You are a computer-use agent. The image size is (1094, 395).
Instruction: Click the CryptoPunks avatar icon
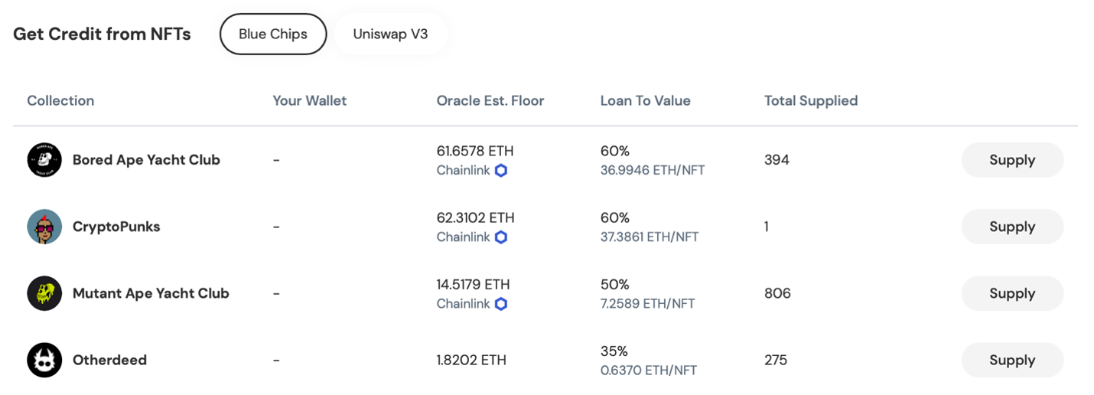tap(44, 227)
